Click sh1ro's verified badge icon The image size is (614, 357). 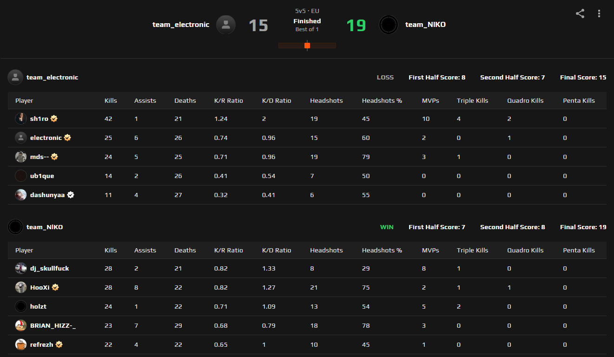(53, 119)
